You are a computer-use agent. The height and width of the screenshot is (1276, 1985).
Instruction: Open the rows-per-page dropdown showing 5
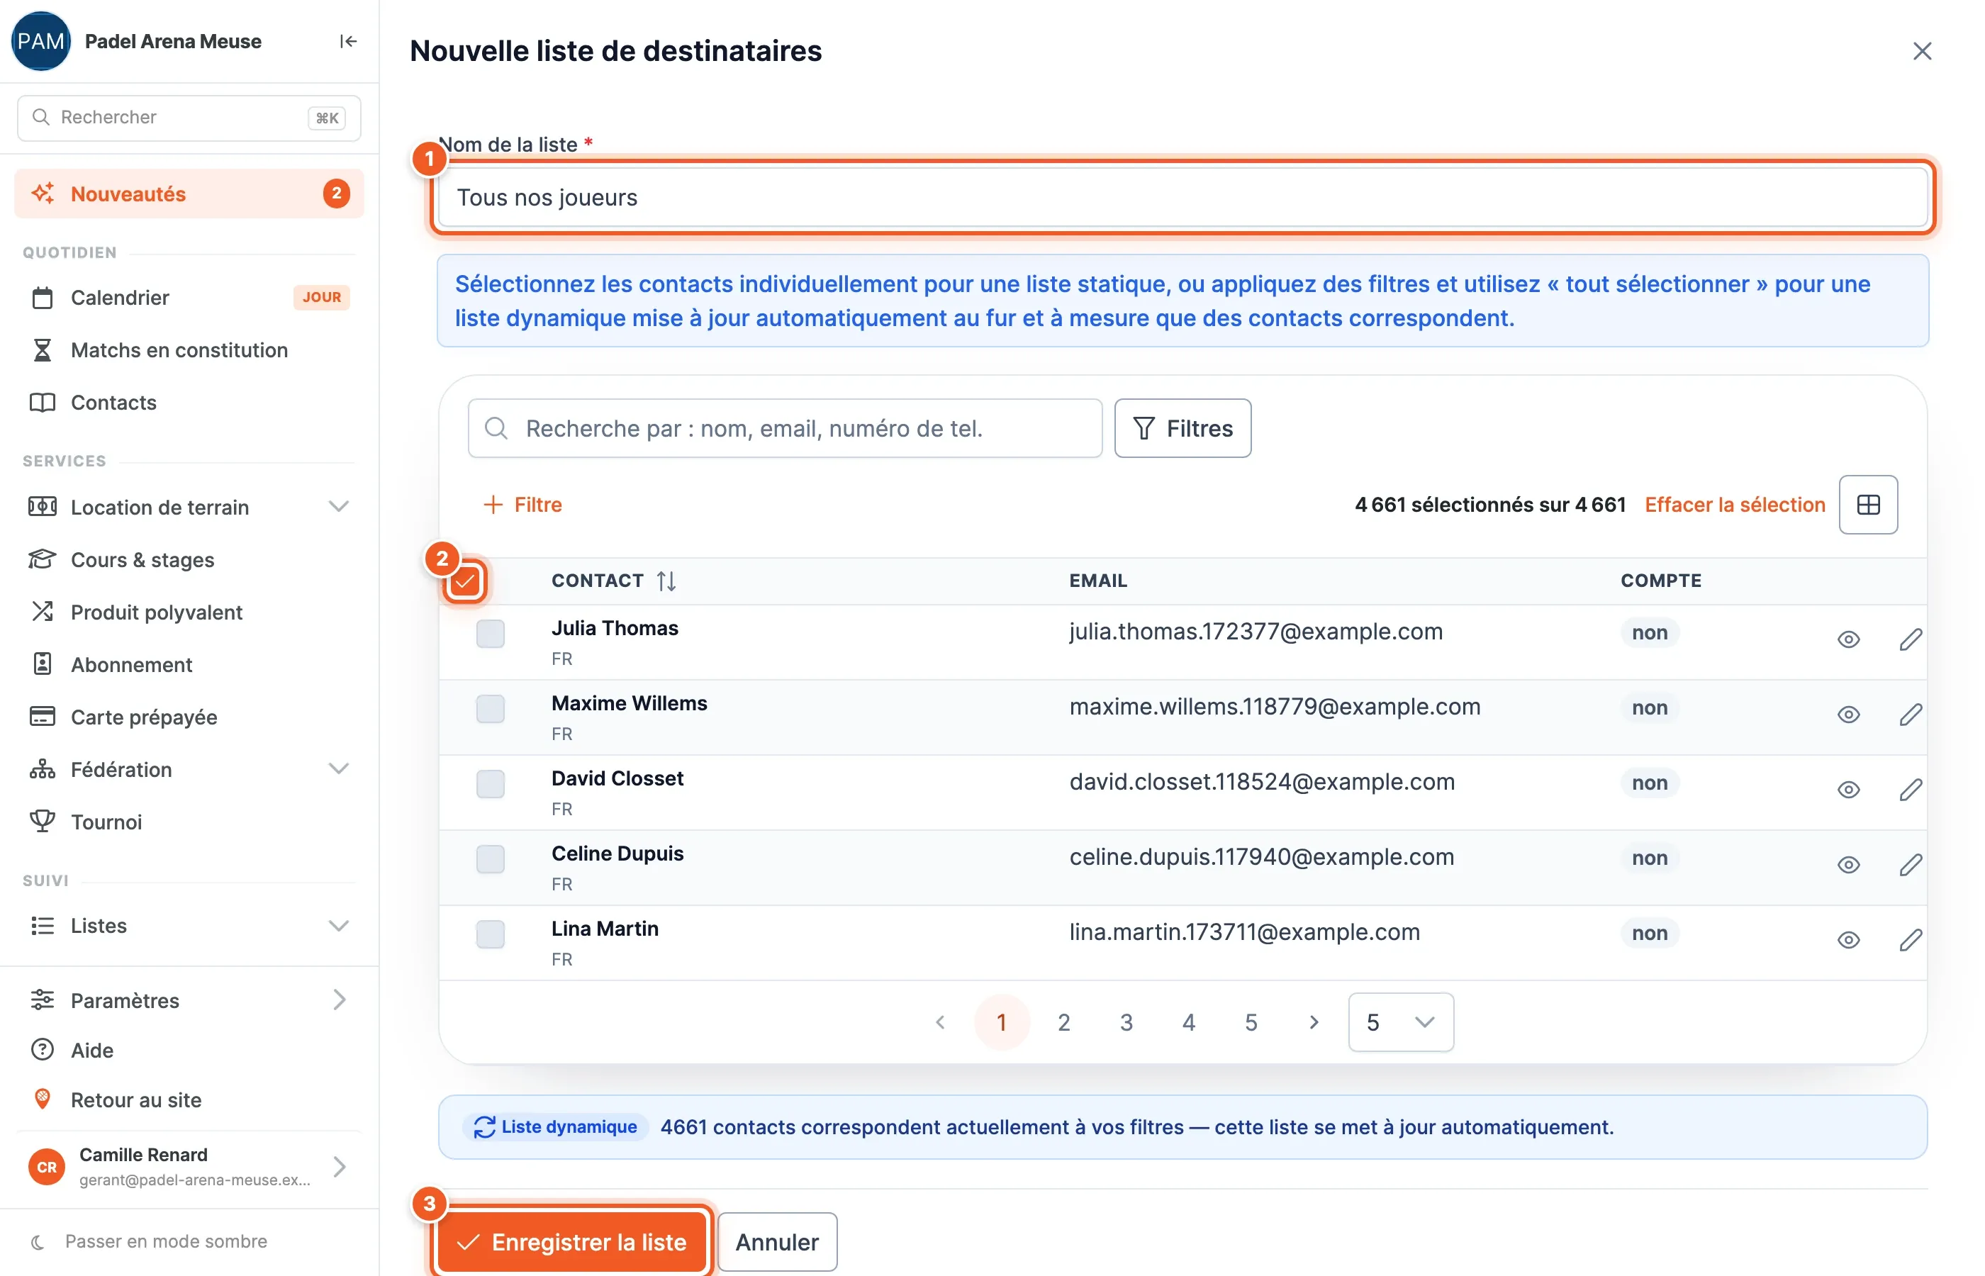(1400, 1022)
